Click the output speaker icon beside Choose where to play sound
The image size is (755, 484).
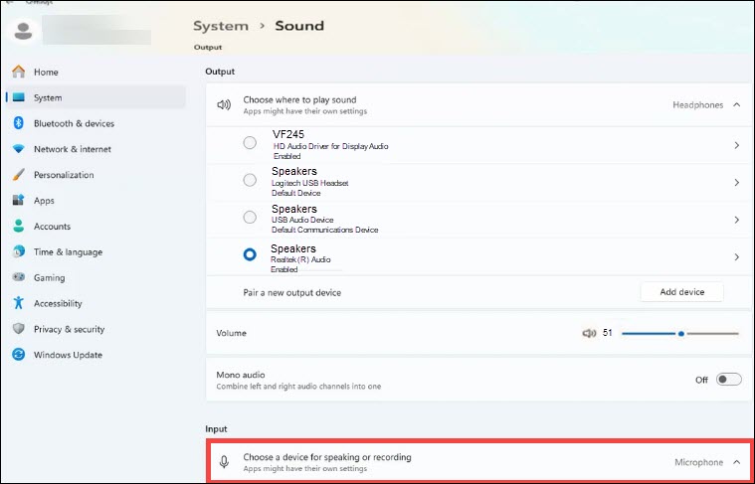224,105
